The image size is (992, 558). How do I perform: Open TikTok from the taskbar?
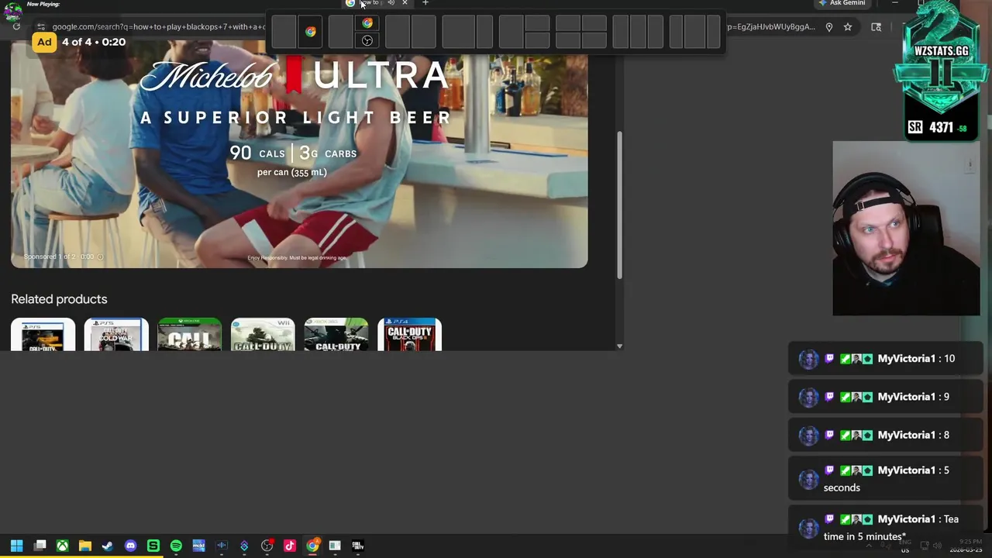pyautogui.click(x=290, y=546)
